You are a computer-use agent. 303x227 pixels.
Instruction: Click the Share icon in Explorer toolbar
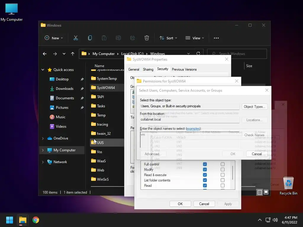coord(133,38)
